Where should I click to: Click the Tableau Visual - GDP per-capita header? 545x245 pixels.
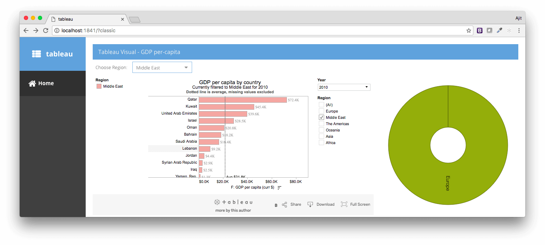click(139, 52)
